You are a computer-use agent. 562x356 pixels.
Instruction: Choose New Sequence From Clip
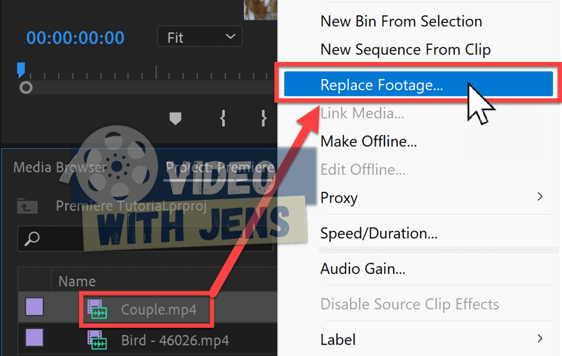click(x=406, y=50)
